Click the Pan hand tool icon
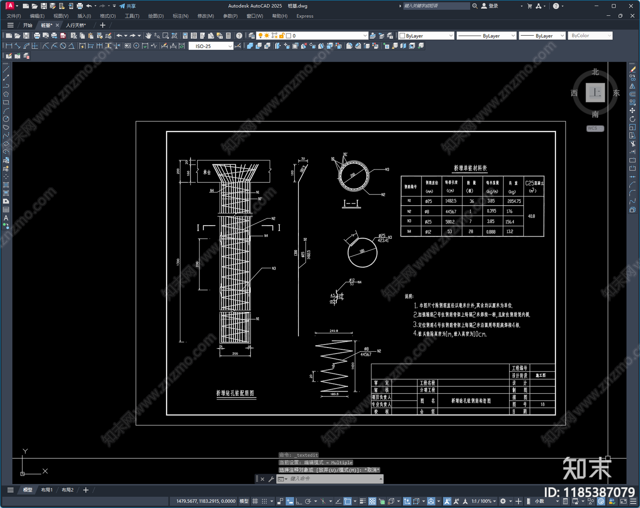Screen dimensions: 640x508 148,36
